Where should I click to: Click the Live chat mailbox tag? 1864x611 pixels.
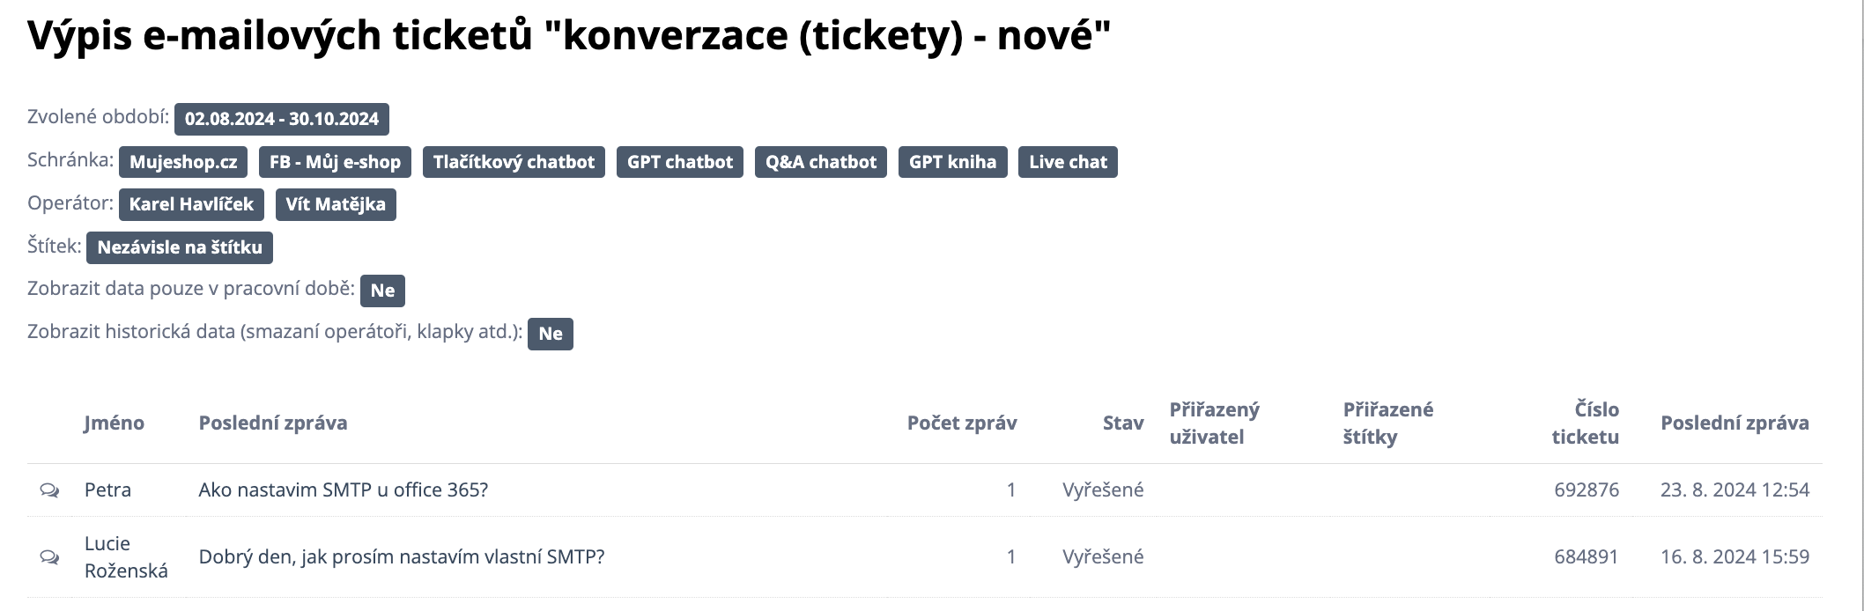coord(1068,162)
